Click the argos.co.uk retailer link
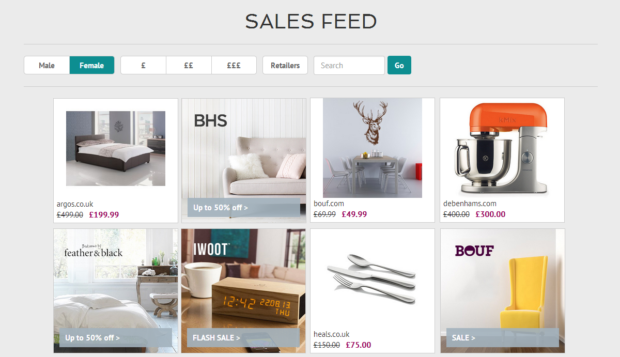The width and height of the screenshot is (620, 357). 75,204
